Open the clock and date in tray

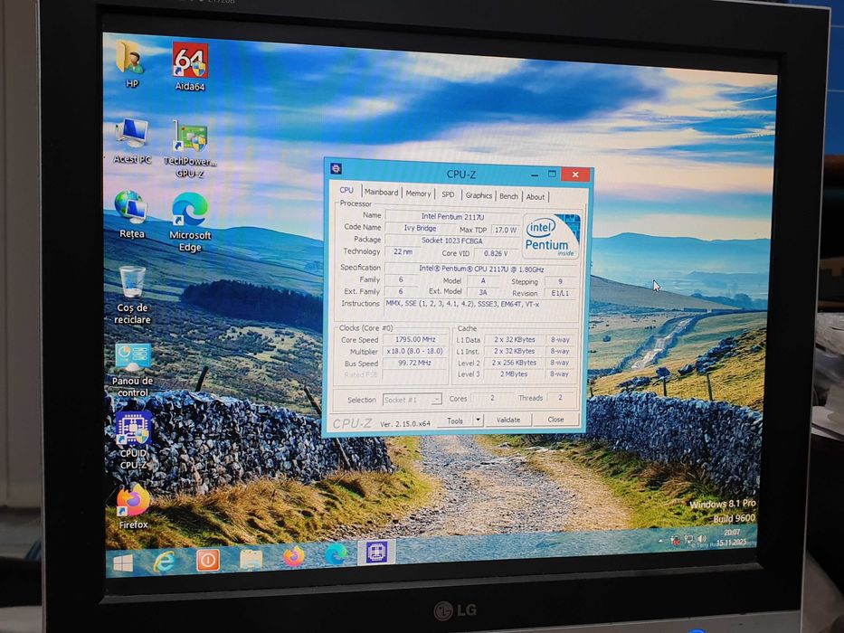[730, 538]
